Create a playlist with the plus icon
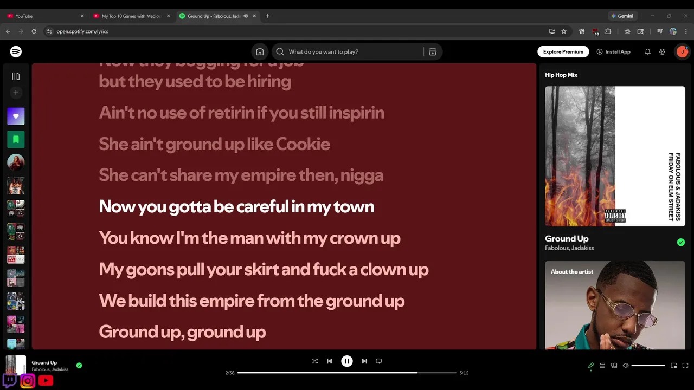Viewport: 694px width, 390px height. coord(16,93)
